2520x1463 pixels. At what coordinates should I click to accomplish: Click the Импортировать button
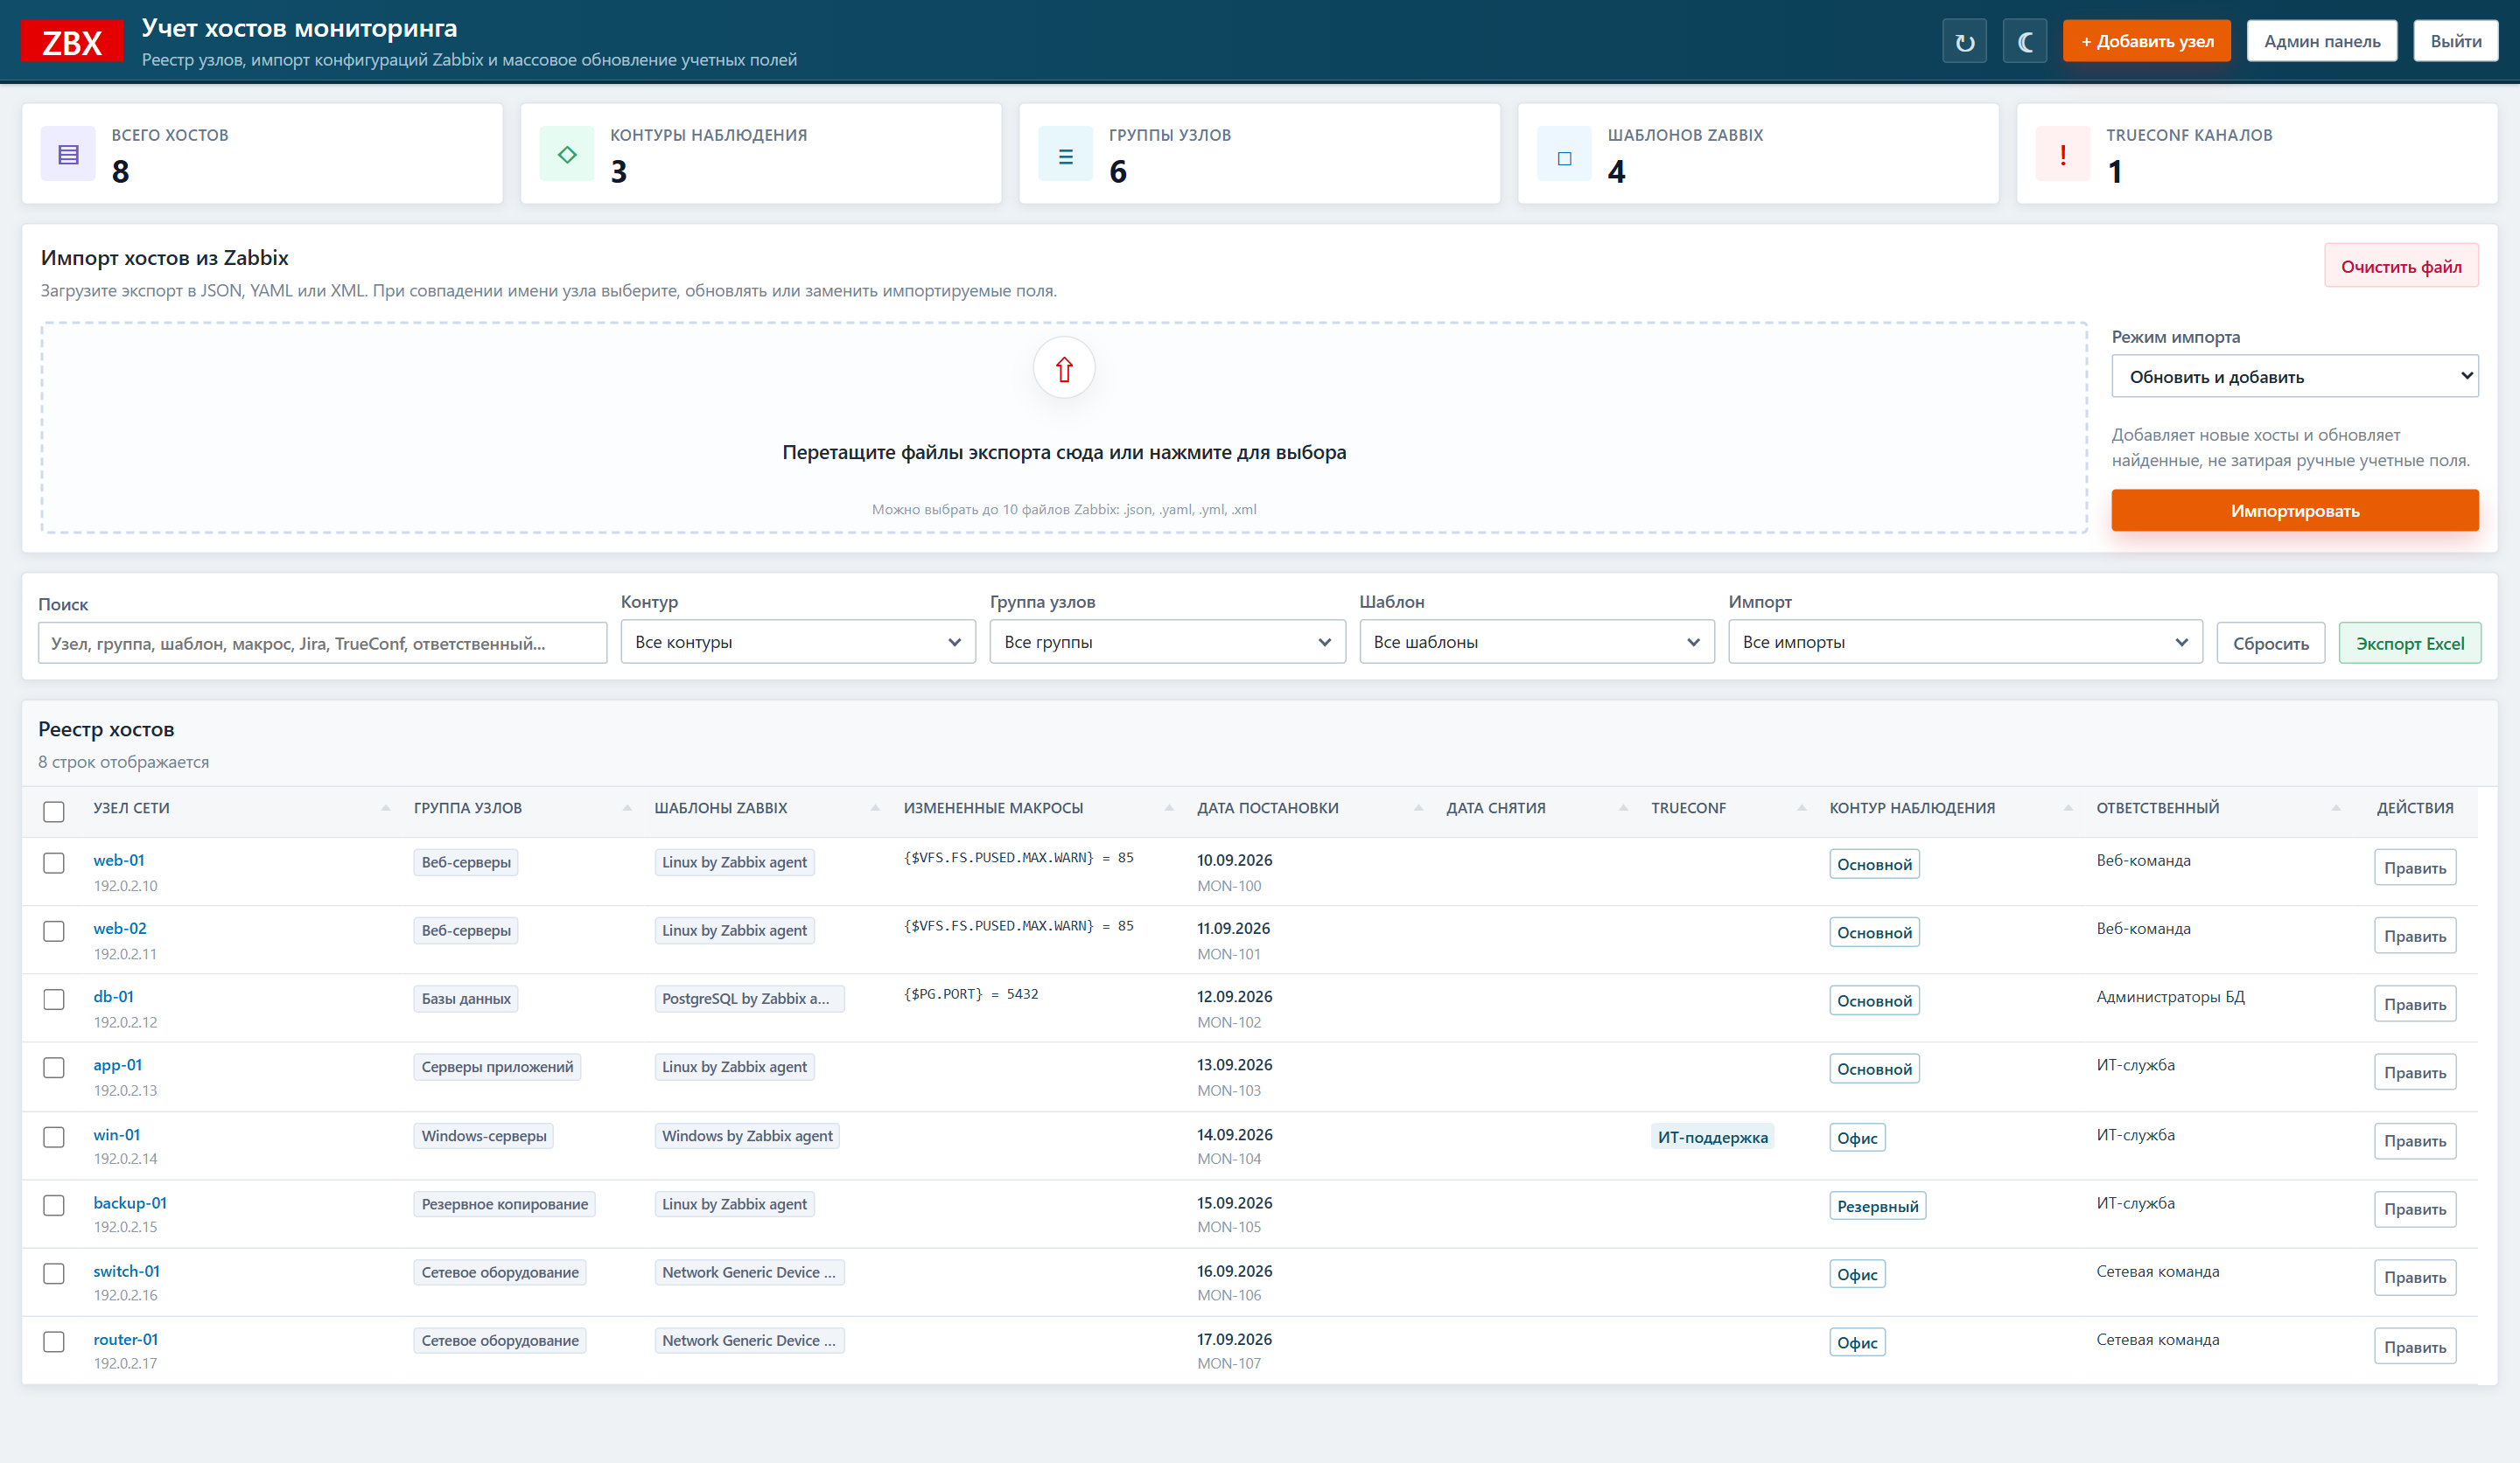tap(2294, 511)
